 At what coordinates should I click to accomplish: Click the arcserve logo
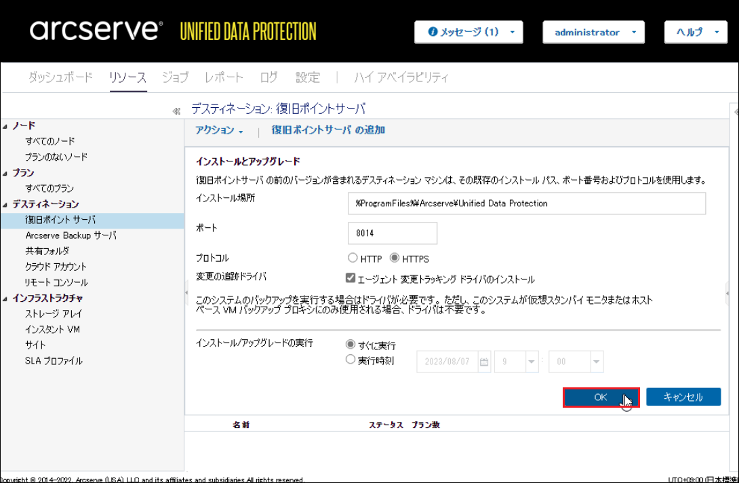pos(96,31)
